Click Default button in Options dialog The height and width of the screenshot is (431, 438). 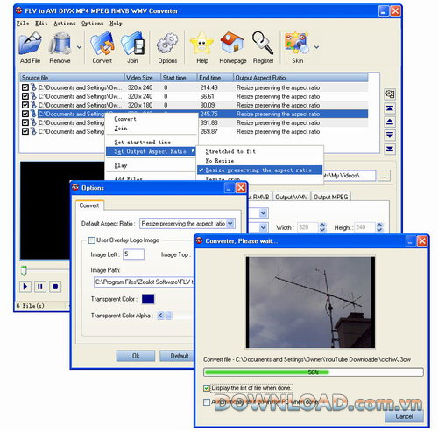point(177,356)
